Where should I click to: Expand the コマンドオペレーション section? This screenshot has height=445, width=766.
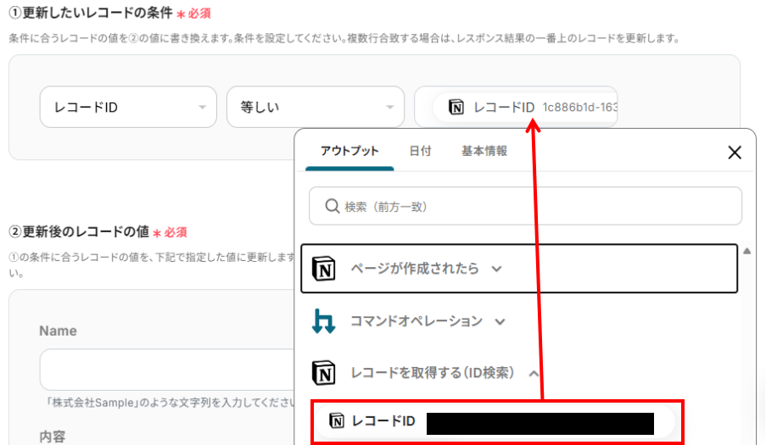500,321
